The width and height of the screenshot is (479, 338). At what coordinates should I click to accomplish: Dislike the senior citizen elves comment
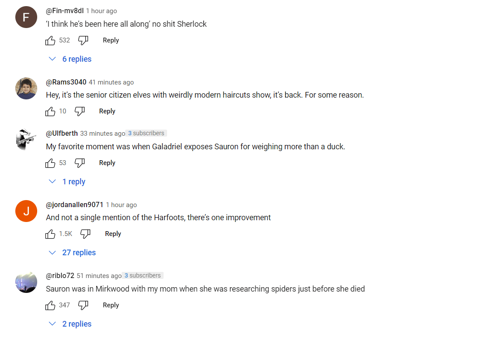click(80, 111)
